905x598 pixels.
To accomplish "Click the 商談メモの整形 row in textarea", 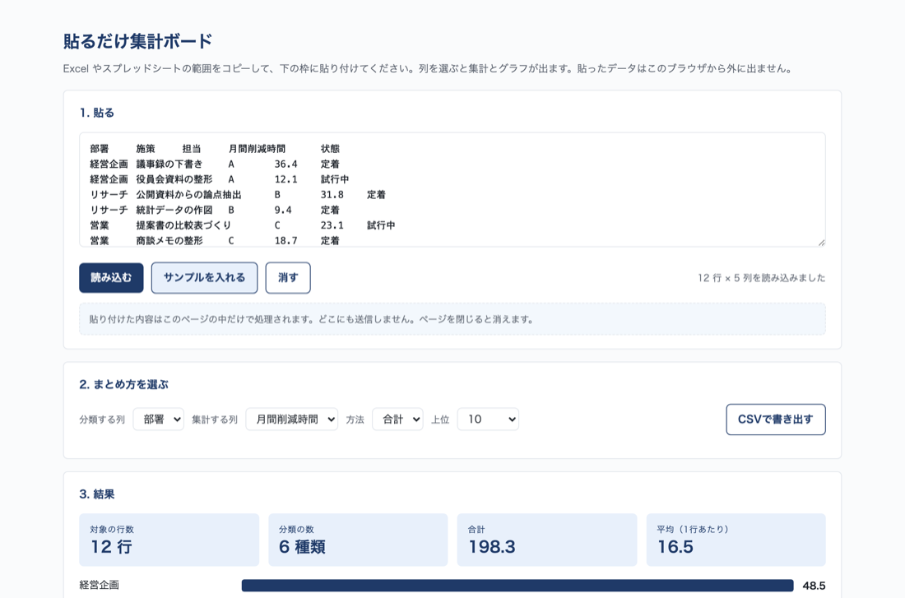I will tap(215, 241).
